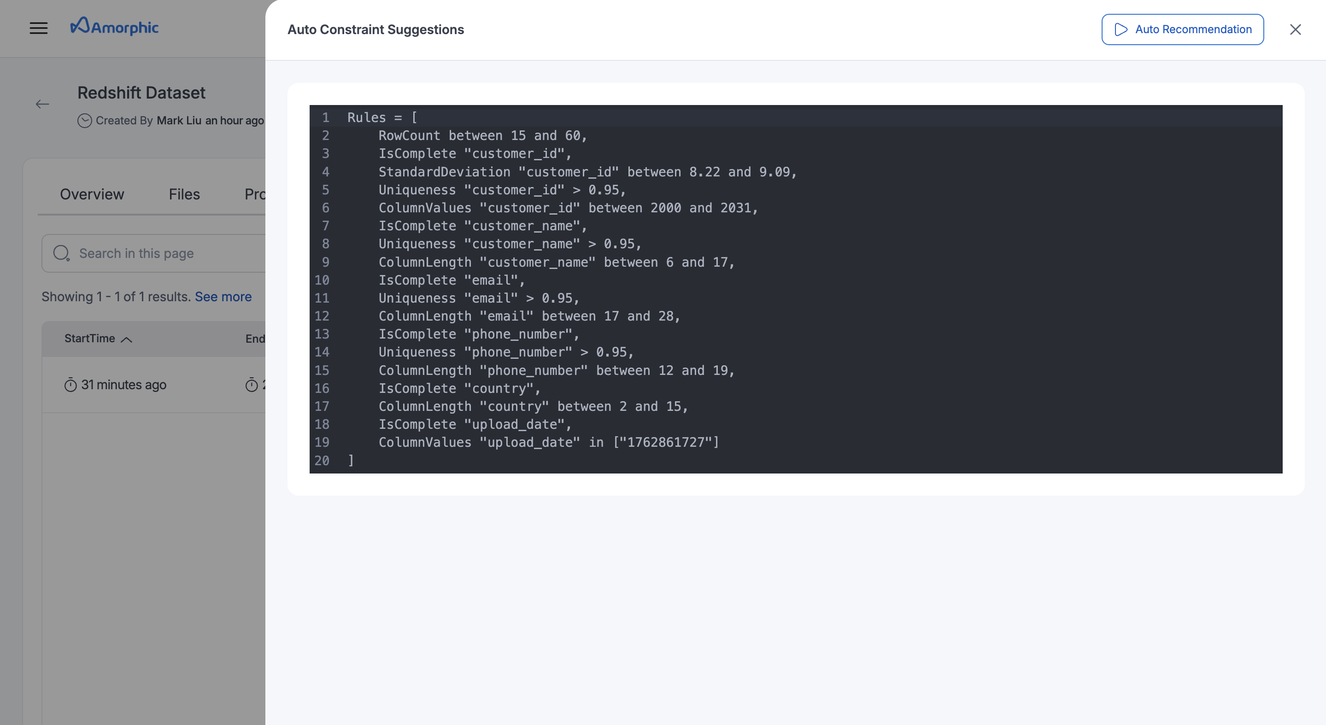
Task: Click line number 19 in the code gutter
Action: tap(322, 443)
